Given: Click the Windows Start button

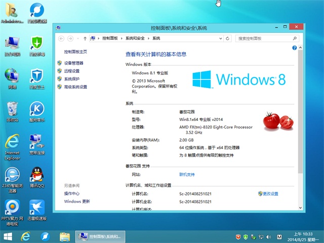Looking at the screenshot, I should coord(8,236).
